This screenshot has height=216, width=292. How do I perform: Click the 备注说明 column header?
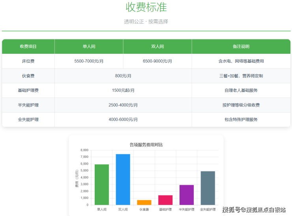241,47
